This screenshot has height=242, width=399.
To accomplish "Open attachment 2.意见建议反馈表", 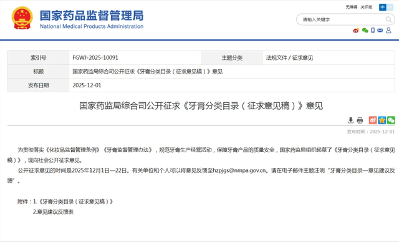I will coord(53,211).
